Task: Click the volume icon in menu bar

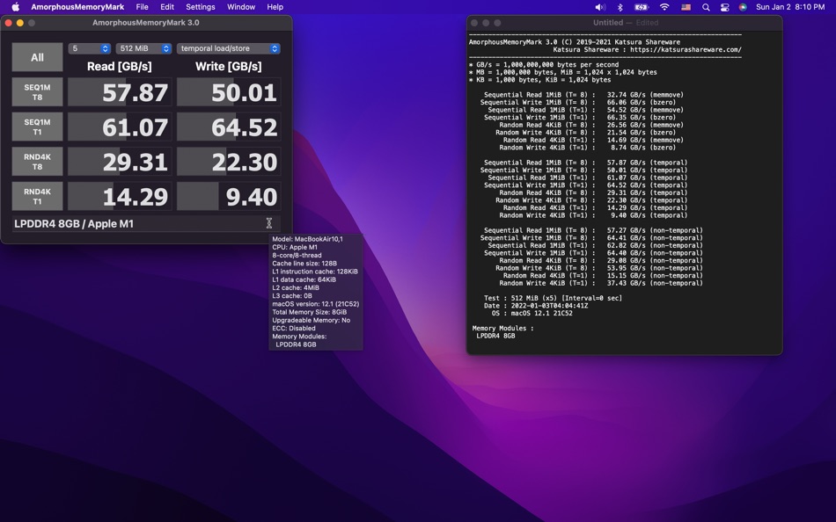Action: (x=600, y=7)
